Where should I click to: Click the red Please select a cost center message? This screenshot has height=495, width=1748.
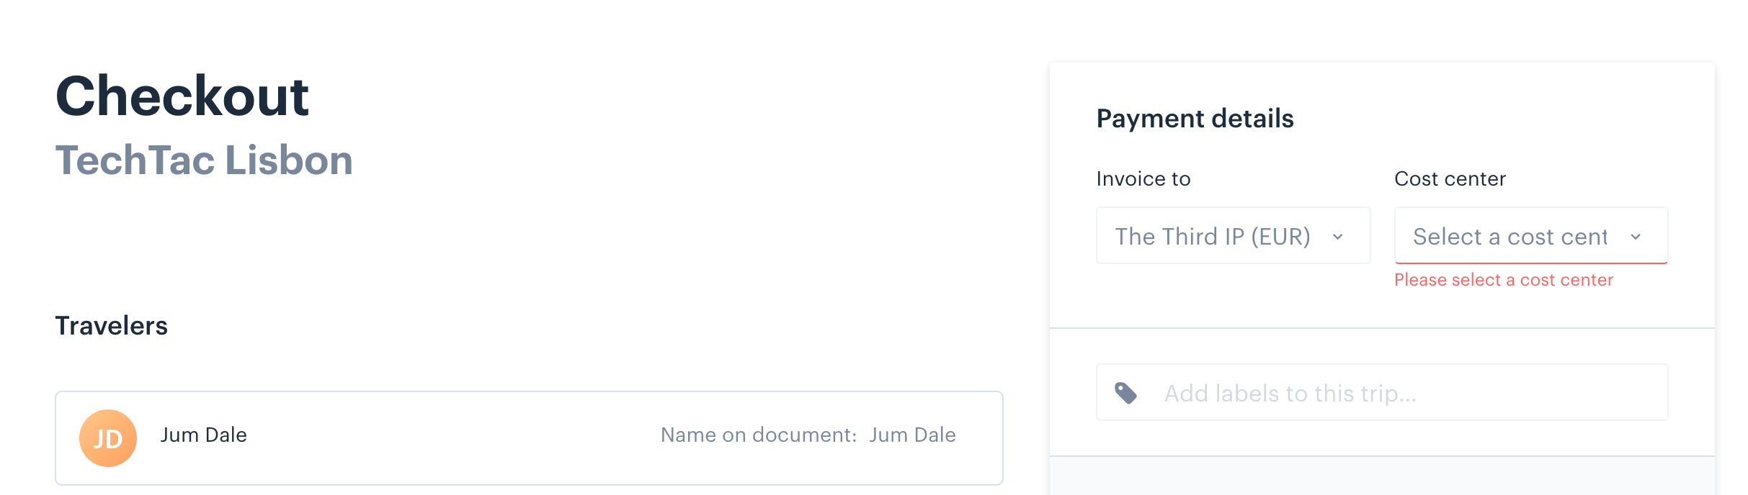(1504, 280)
